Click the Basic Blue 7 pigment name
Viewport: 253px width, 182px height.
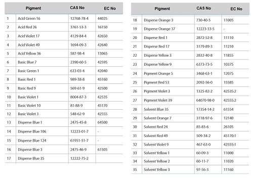click(x=27, y=62)
